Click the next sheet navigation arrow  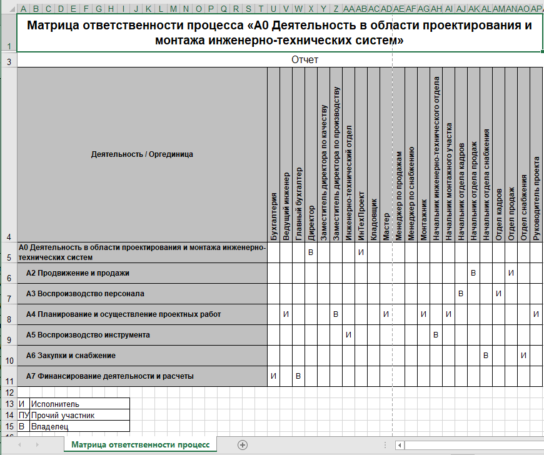click(39, 444)
